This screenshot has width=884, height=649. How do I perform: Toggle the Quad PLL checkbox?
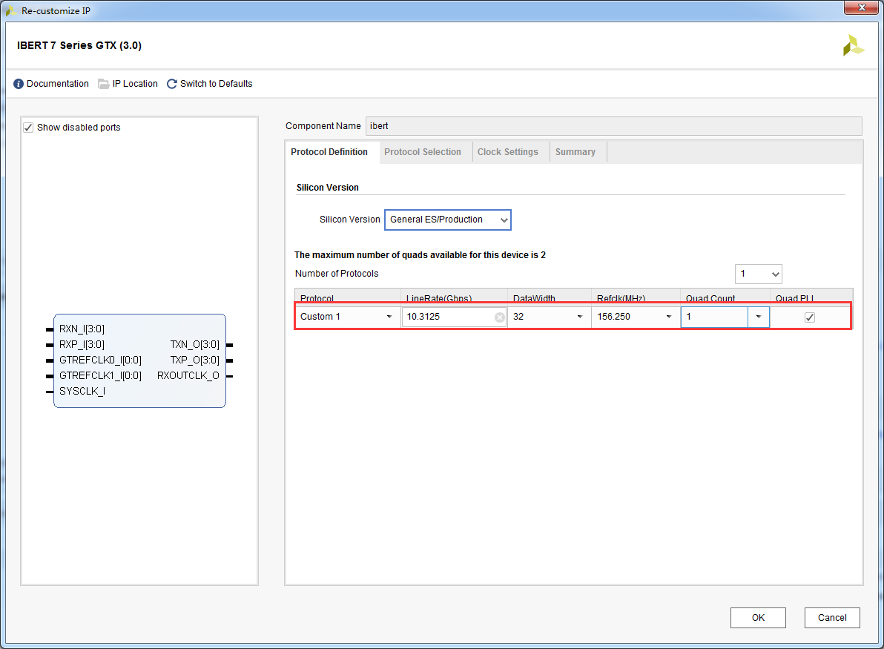[810, 317]
